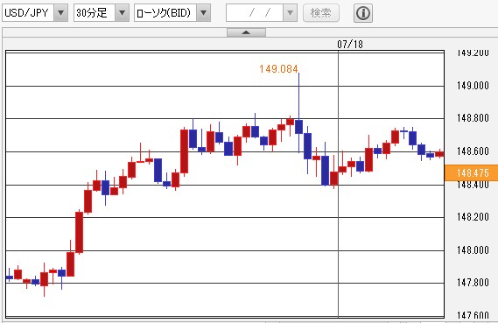Open the ローソク(BID) chart type dropdown
Image resolution: width=498 pixels, height=323 pixels.
204,13
